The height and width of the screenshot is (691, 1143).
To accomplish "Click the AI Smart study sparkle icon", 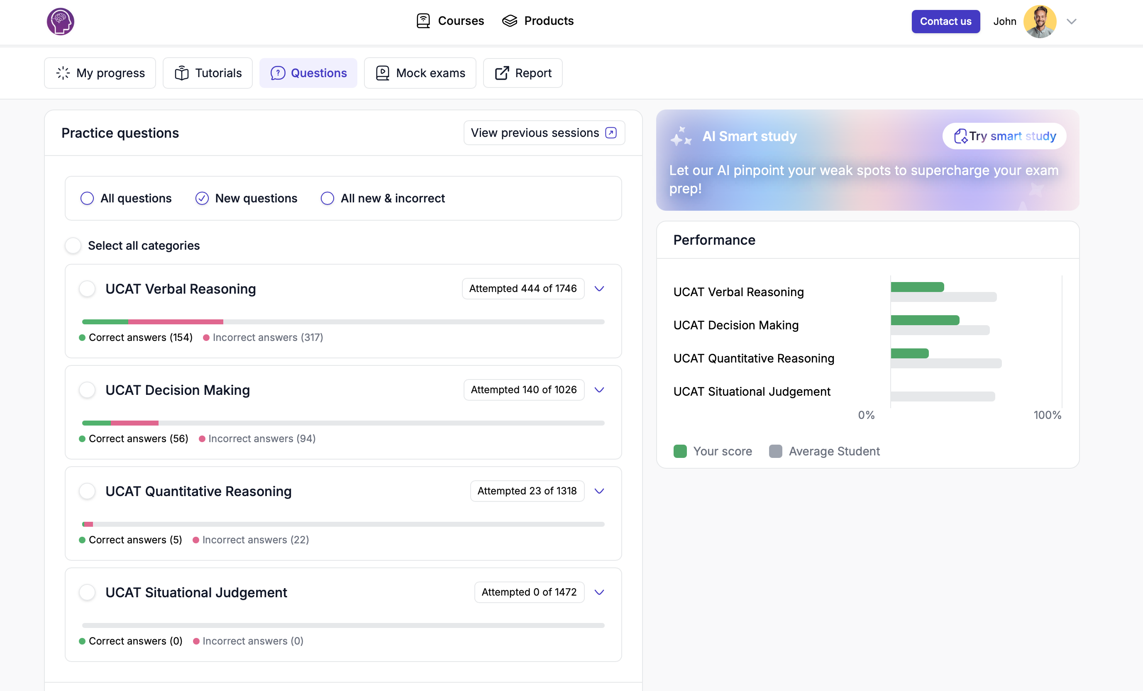I will tap(681, 136).
